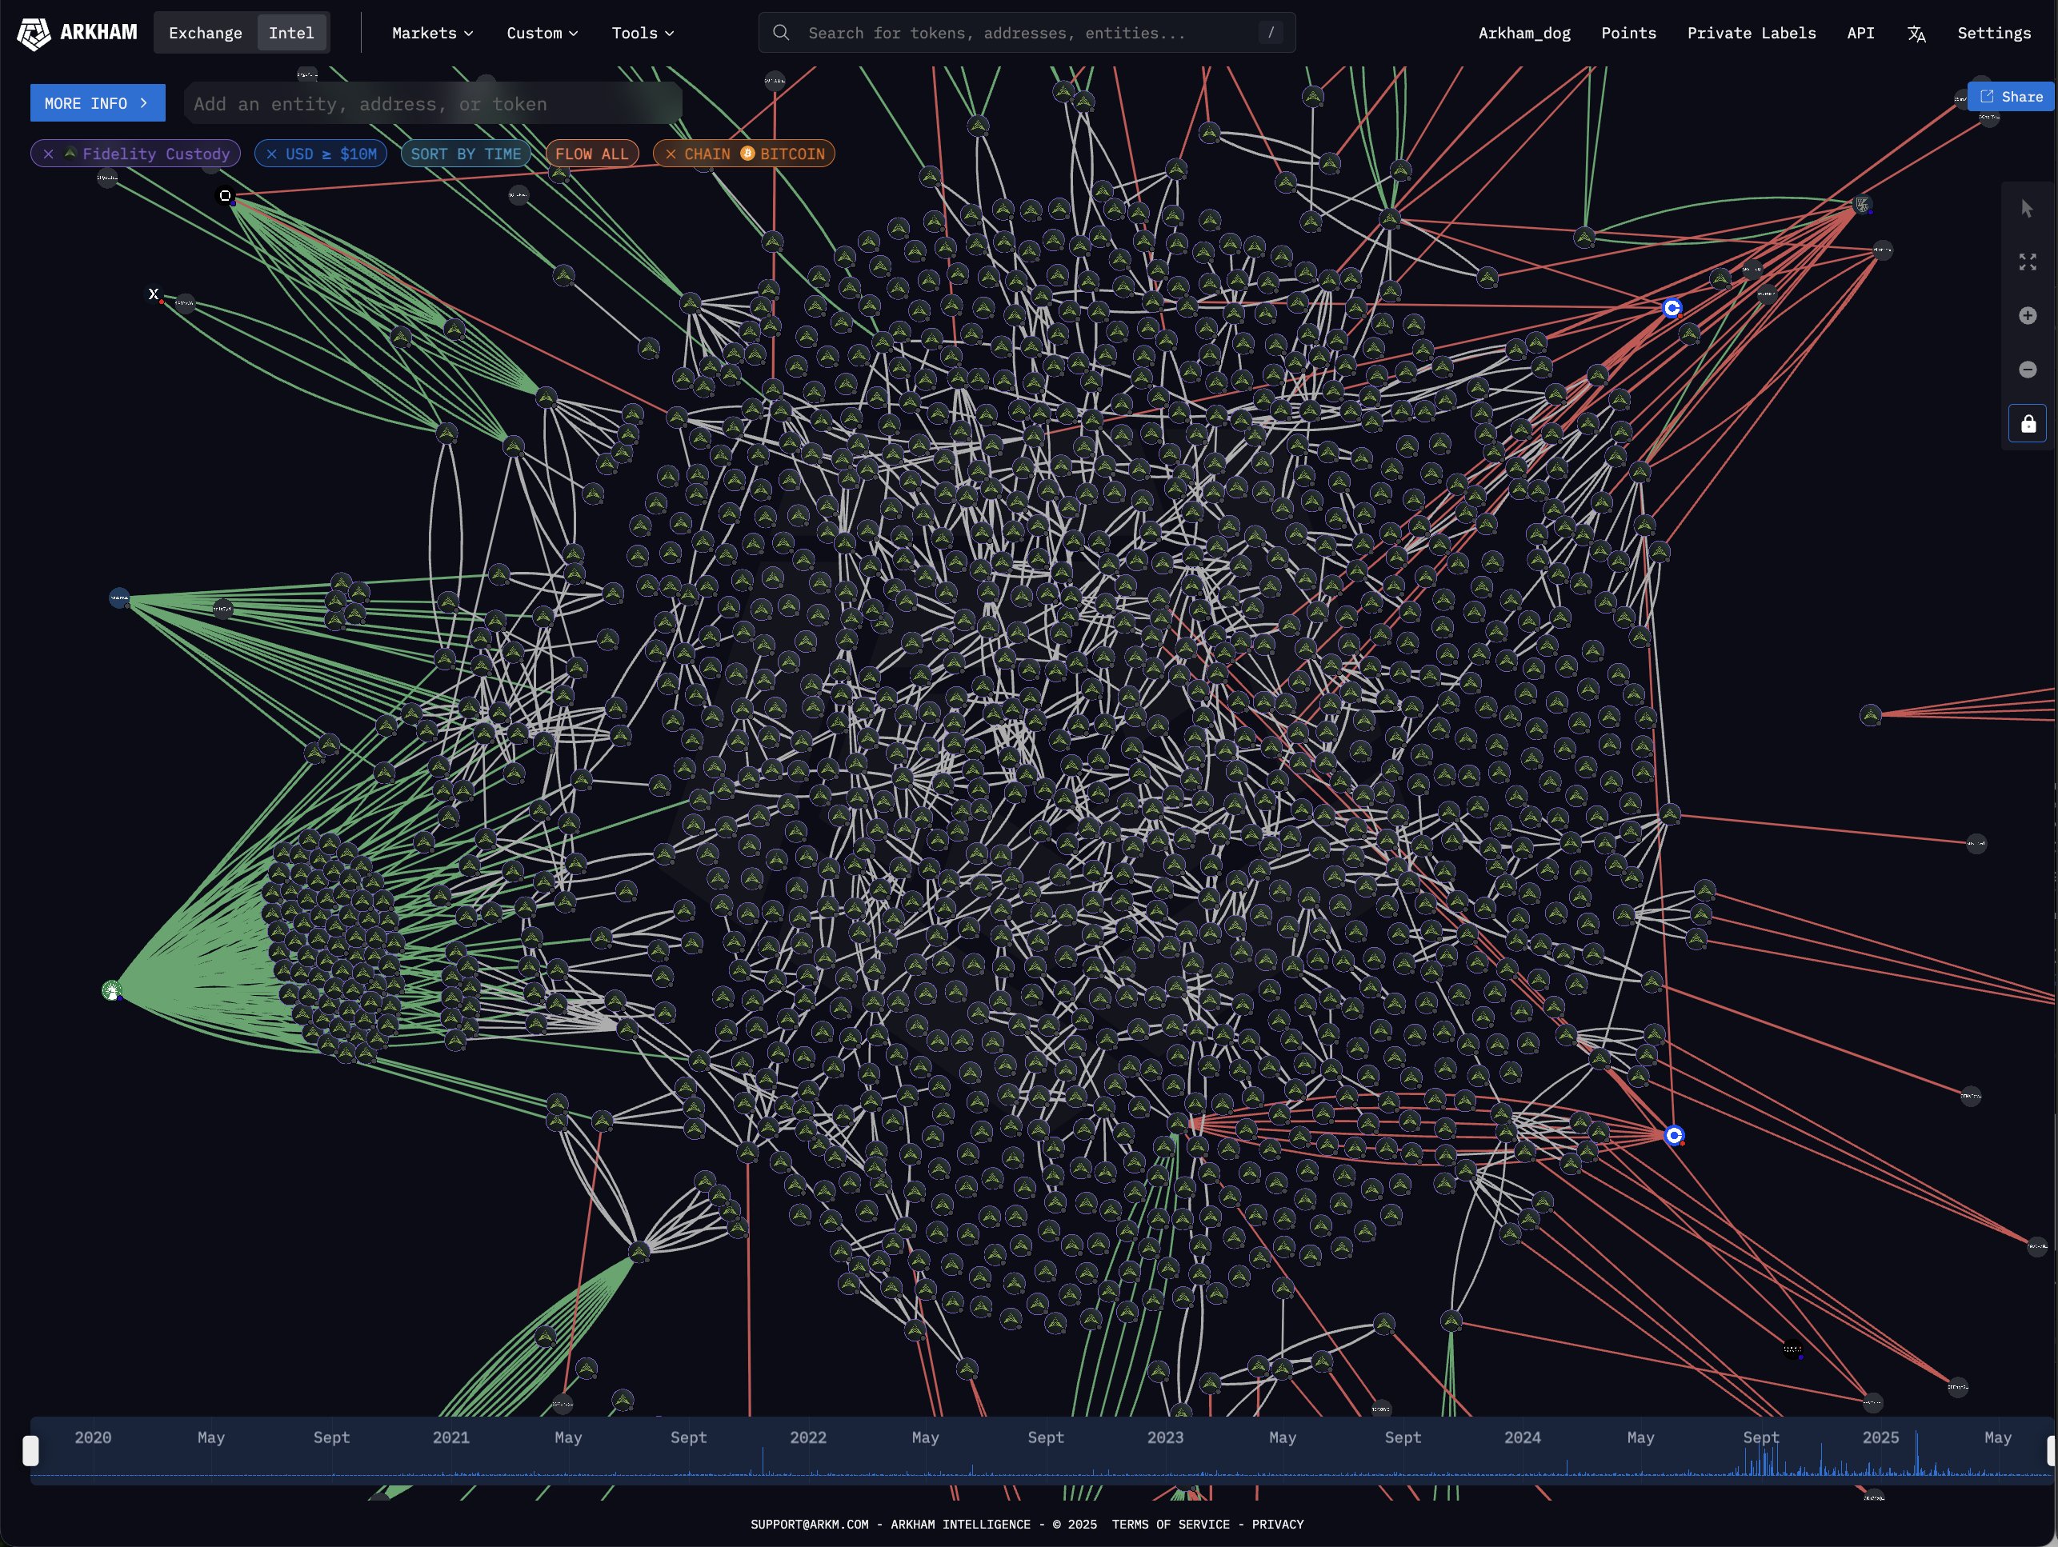The height and width of the screenshot is (1547, 2058).
Task: Click the 2023 timeline marker
Action: point(1165,1437)
